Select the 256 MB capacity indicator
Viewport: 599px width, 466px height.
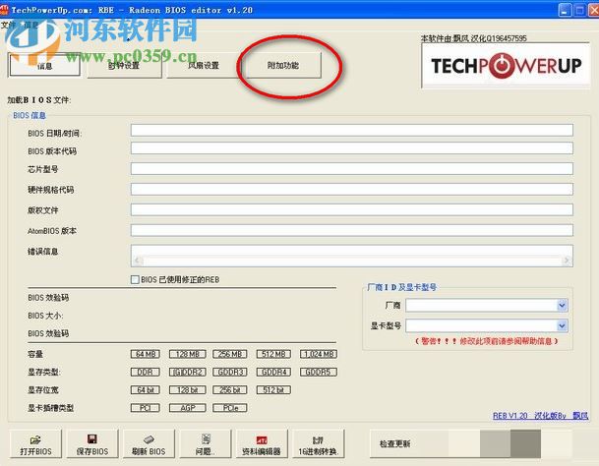[x=230, y=354]
